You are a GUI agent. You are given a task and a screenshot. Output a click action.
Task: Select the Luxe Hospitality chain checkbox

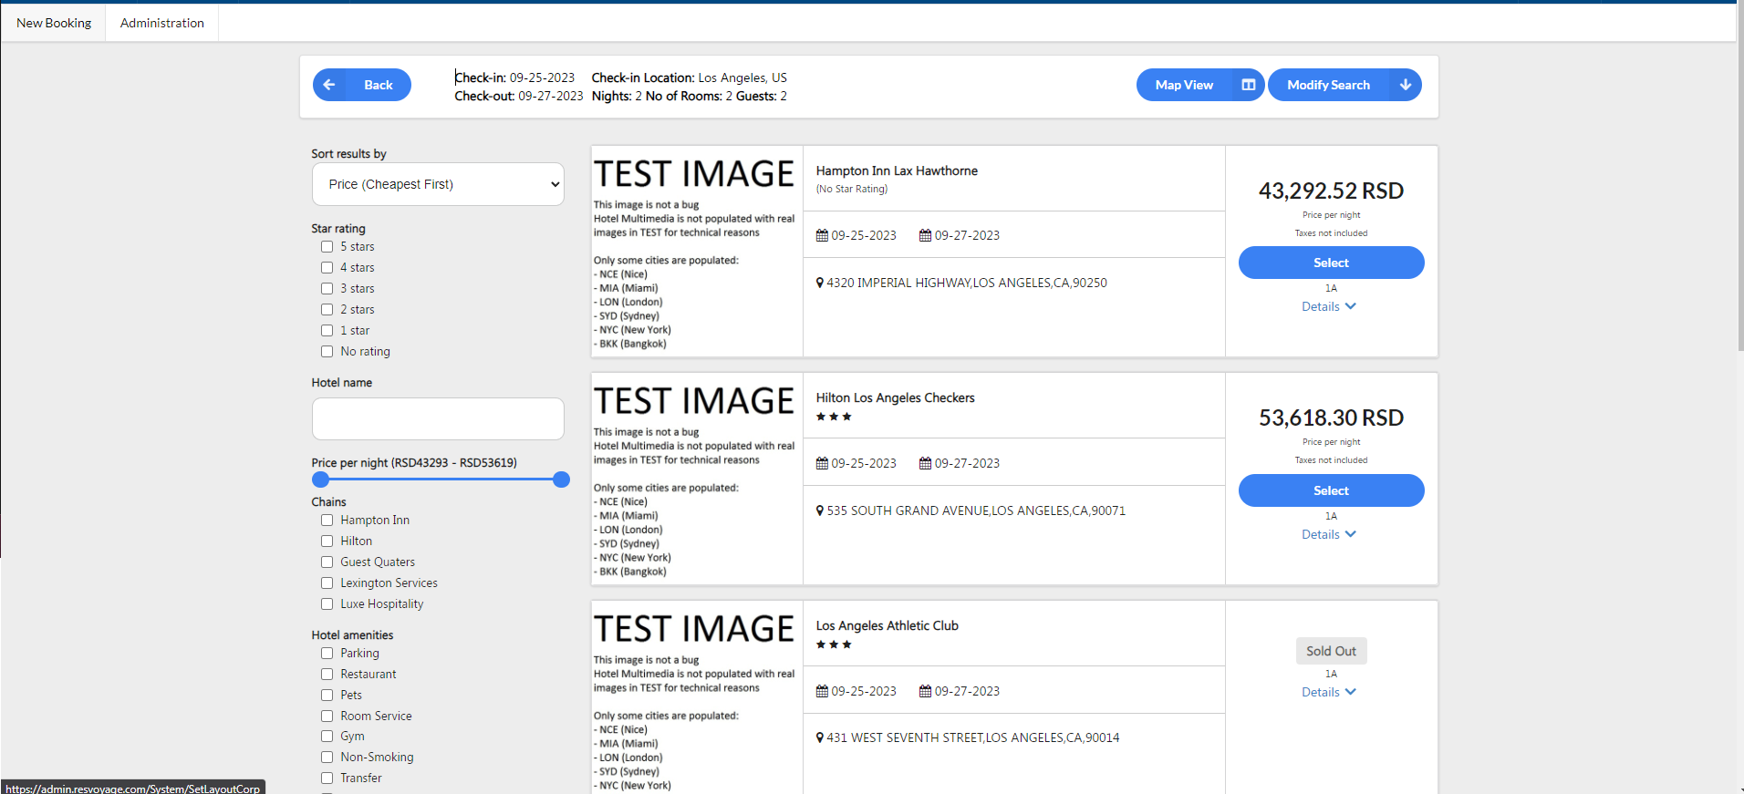coord(327,604)
